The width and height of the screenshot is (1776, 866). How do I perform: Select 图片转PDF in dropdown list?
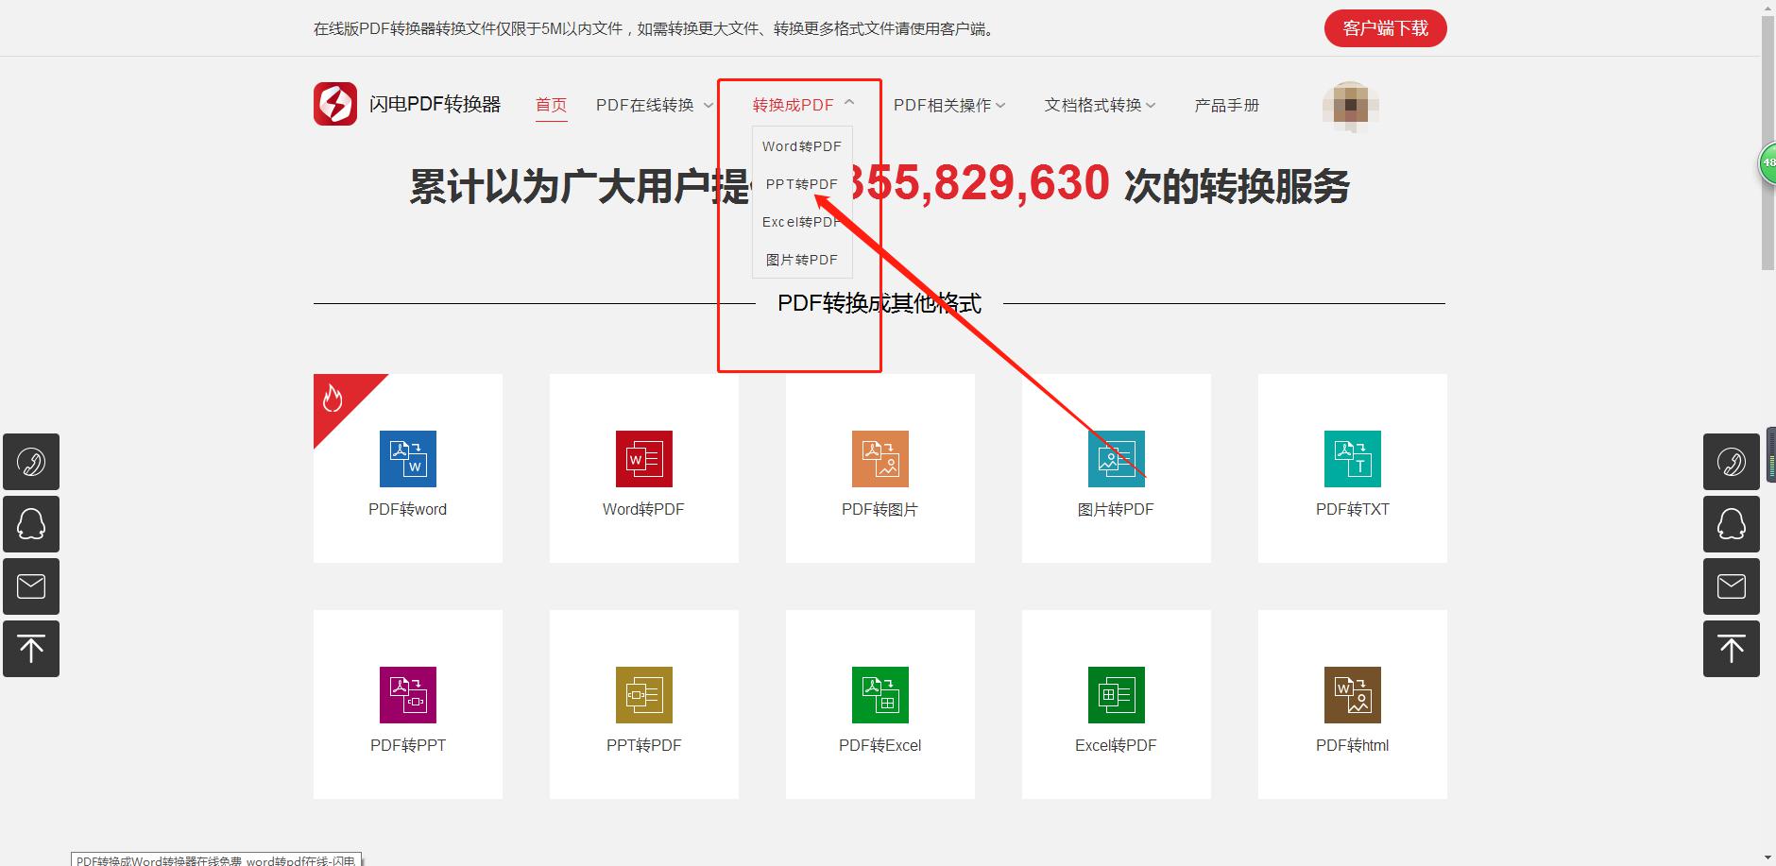(801, 260)
